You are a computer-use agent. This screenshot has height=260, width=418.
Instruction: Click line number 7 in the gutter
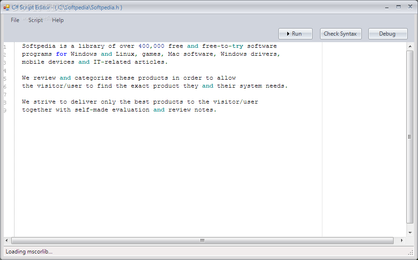(x=5, y=95)
